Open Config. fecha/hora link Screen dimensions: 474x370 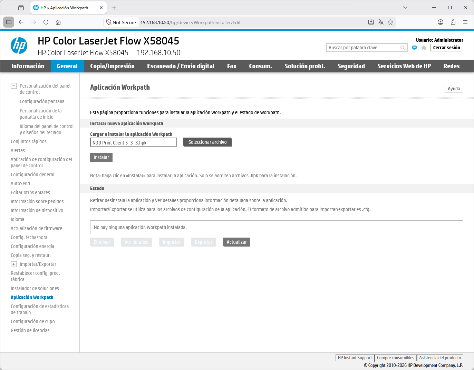pos(29,237)
